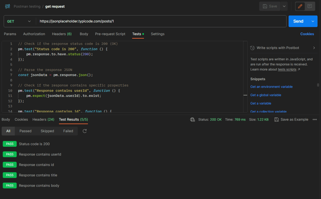The width and height of the screenshot is (321, 199).
Task: Expand the Send button dropdown arrow
Action: coord(313,21)
